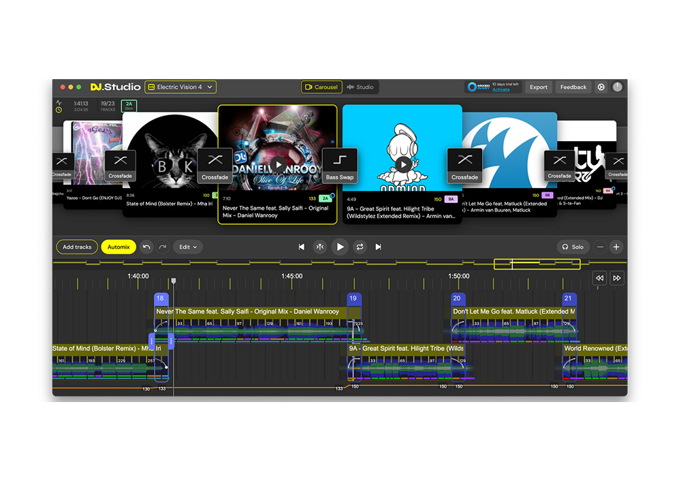Select transition marker 18

[x=160, y=298]
